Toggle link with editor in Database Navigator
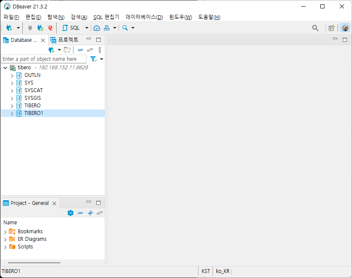This screenshot has width=352, height=278. pyautogui.click(x=90, y=50)
